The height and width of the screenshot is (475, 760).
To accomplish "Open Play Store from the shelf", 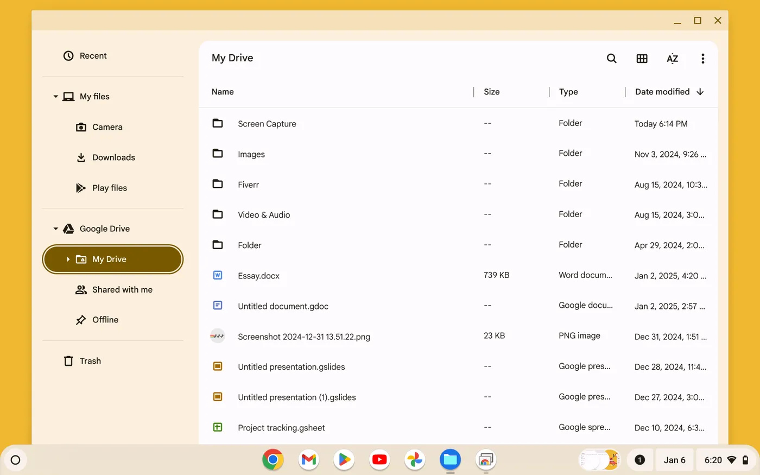I will pos(344,460).
